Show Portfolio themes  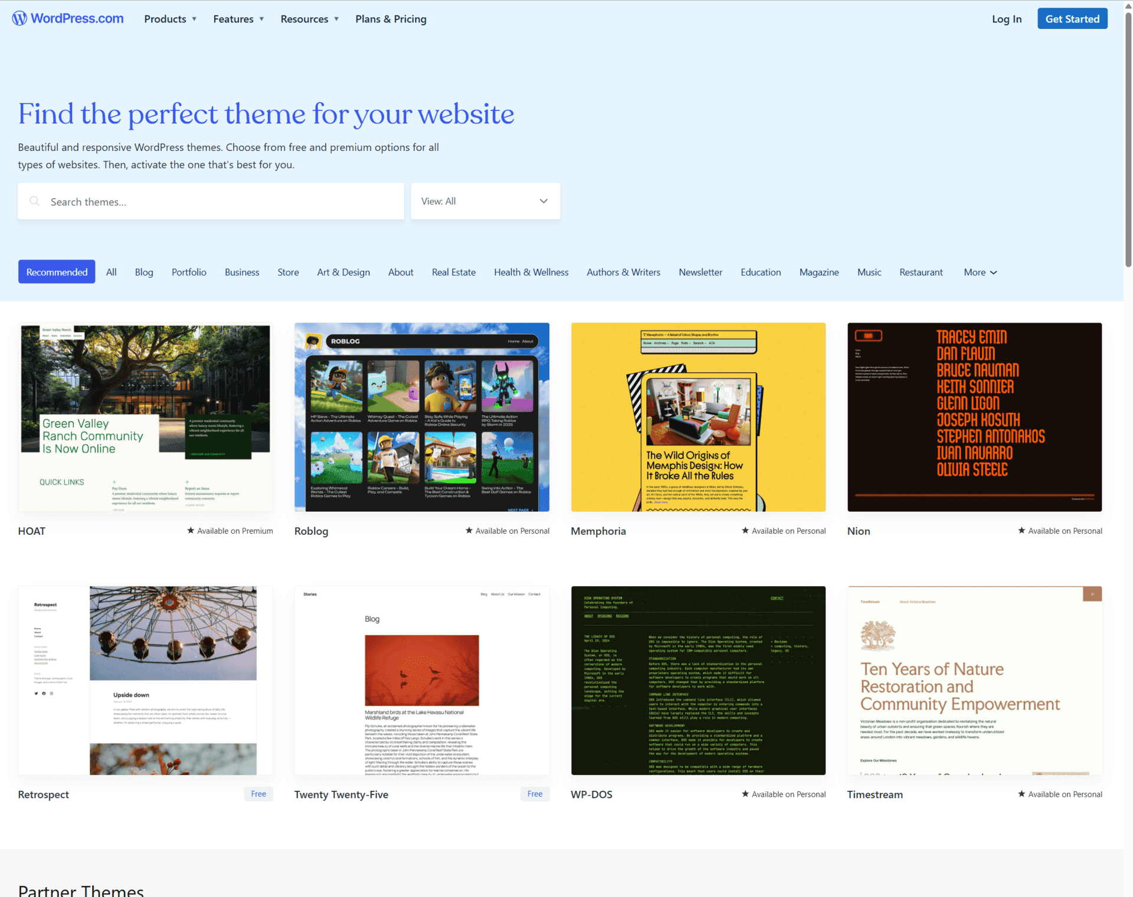pyautogui.click(x=189, y=272)
